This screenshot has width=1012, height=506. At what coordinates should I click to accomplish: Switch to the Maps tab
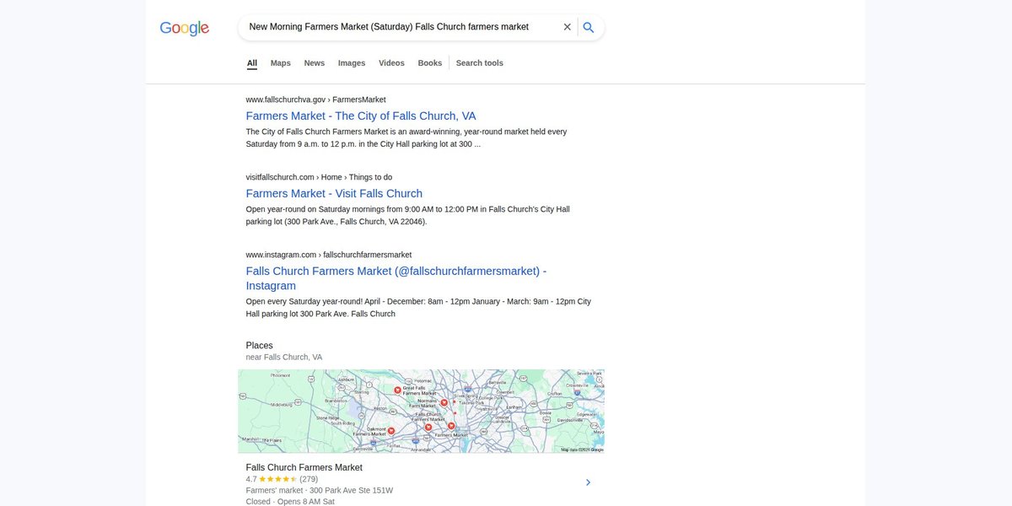tap(281, 63)
